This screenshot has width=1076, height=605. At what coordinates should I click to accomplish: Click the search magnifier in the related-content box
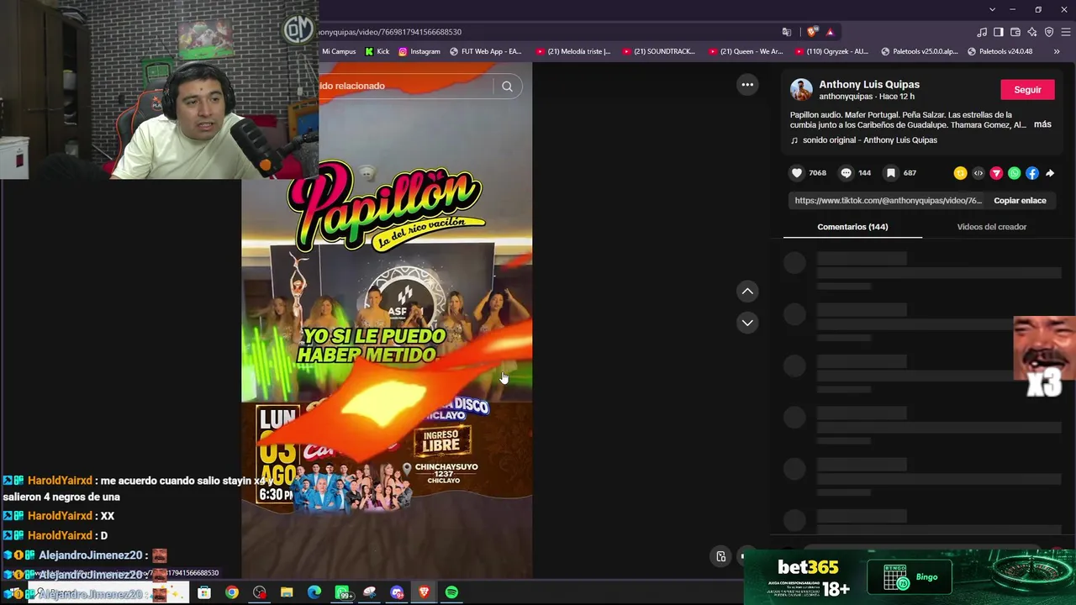coord(507,86)
